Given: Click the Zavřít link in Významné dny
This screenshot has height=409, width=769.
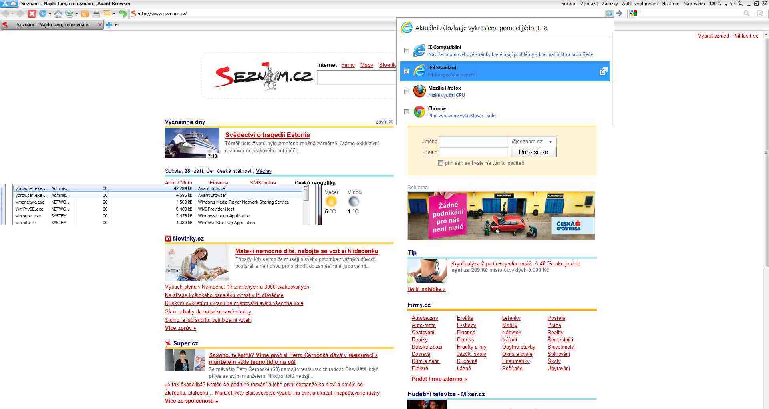Looking at the screenshot, I should (381, 122).
